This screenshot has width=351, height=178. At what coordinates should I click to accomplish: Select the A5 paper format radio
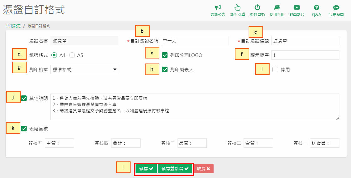(72, 55)
